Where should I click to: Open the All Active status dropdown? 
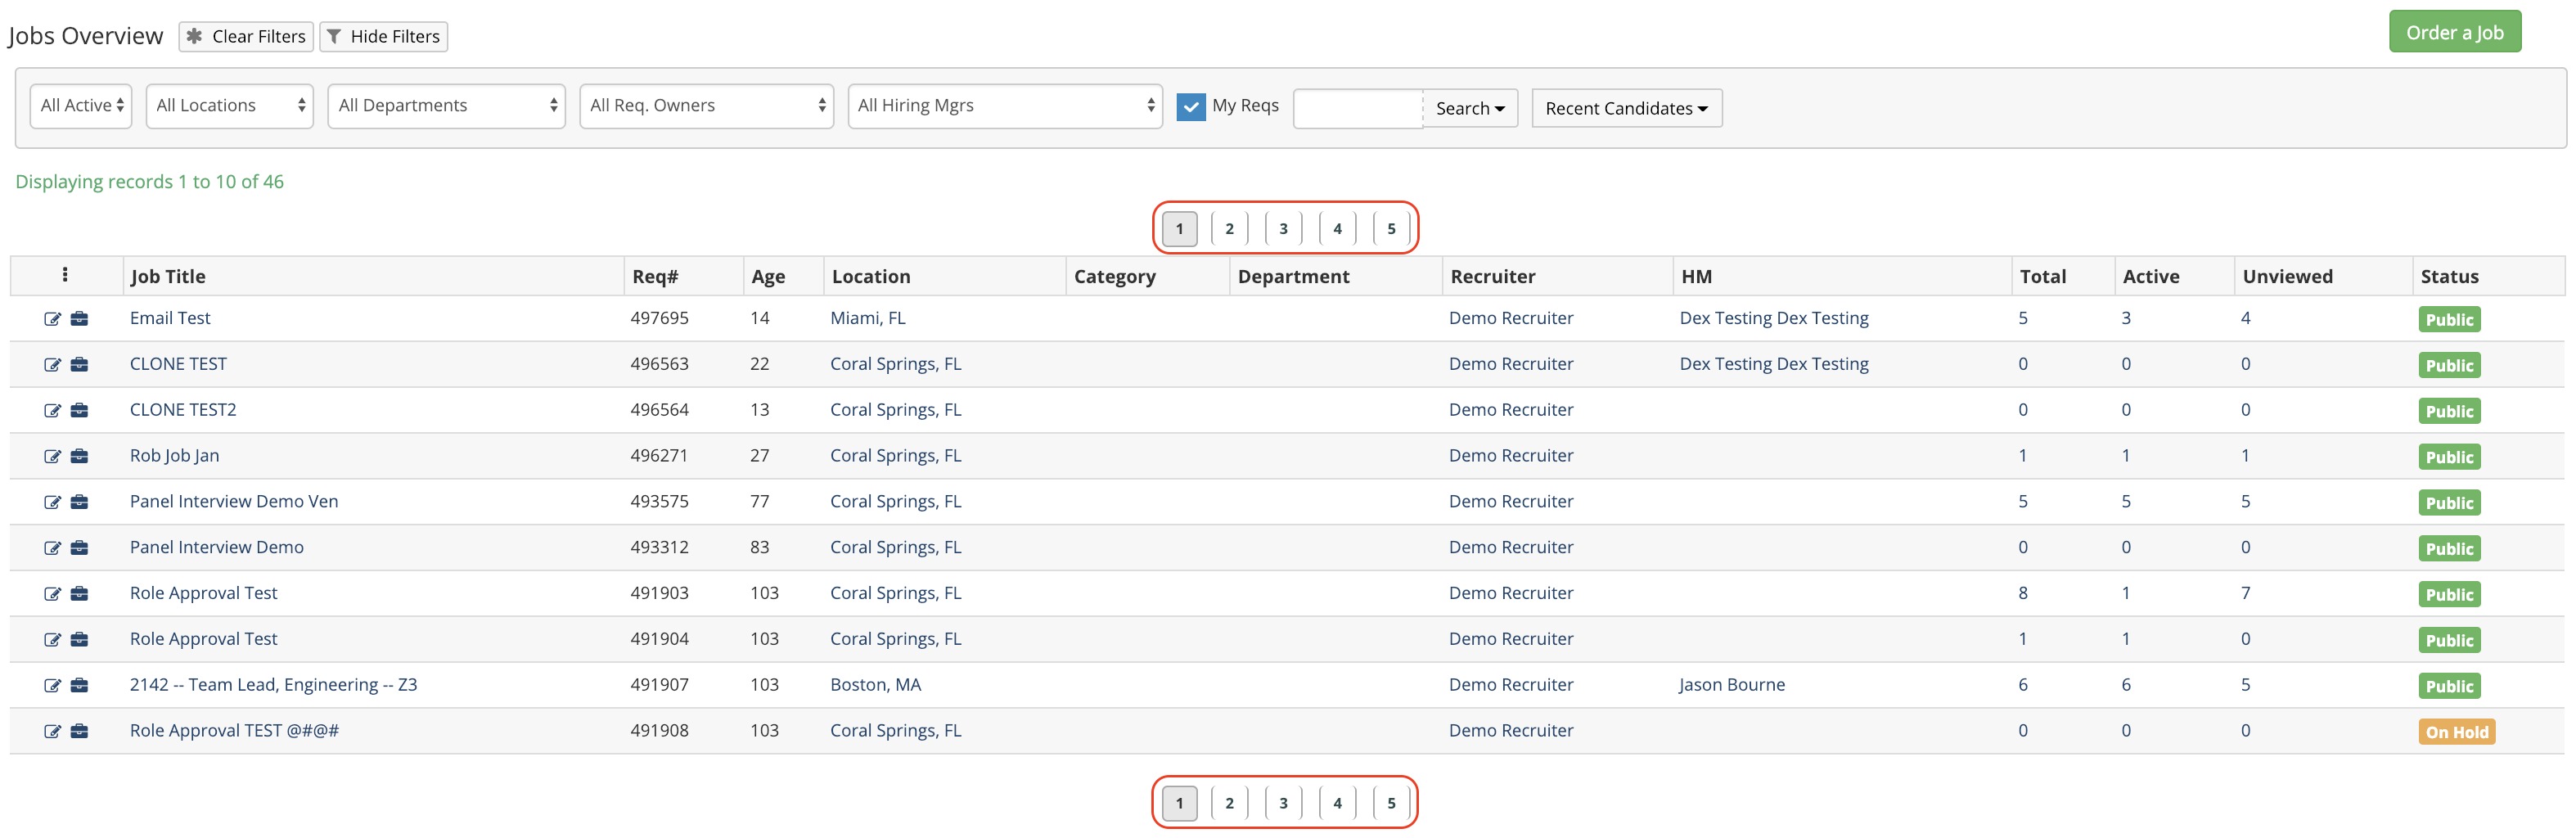pos(81,106)
